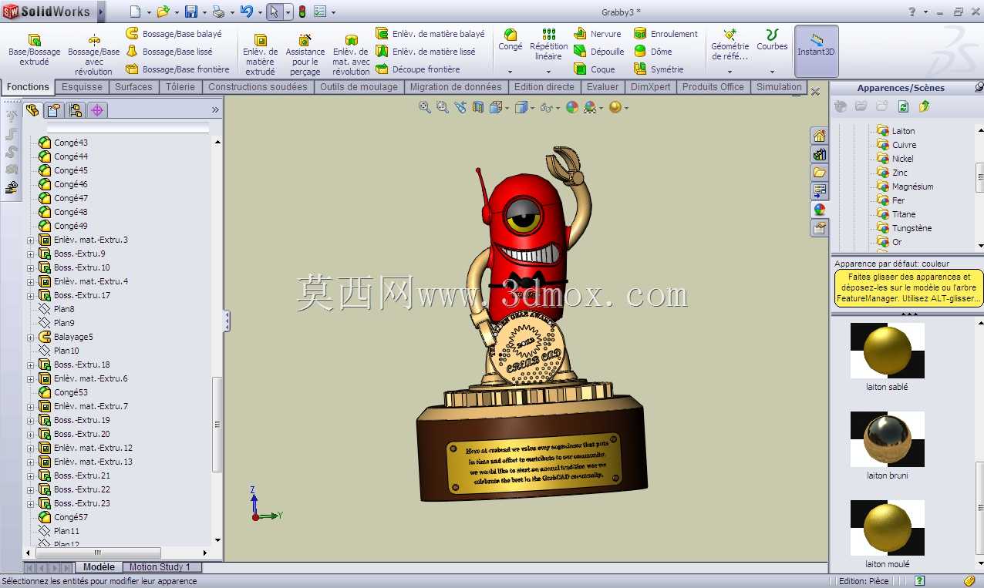Open Assistance pour le perçage
Viewport: 984px width, 588px height.
(305, 55)
